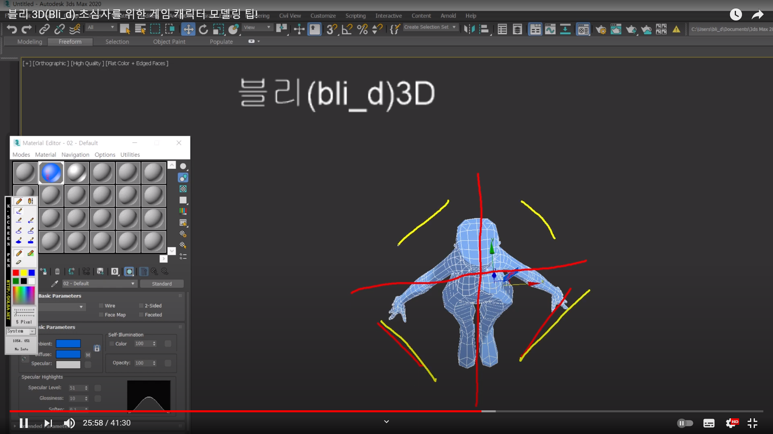
Task: Exit fullscreen video mode
Action: pos(752,423)
